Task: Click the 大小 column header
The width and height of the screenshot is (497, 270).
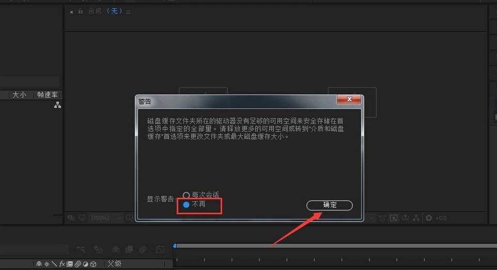Action: (x=19, y=95)
